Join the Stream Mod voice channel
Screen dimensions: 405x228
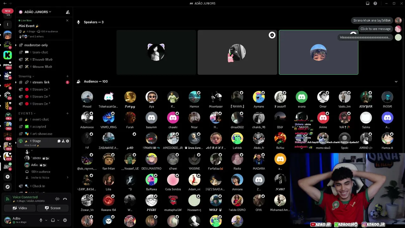pyautogui.click(x=43, y=67)
